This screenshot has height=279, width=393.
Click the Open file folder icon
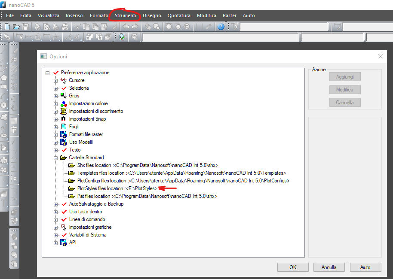[x=16, y=27]
